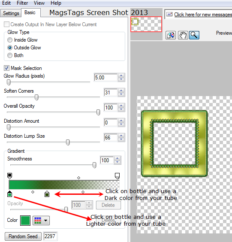Click the Distortion Lump Size value field
232x242 pixels.
pos(111,137)
